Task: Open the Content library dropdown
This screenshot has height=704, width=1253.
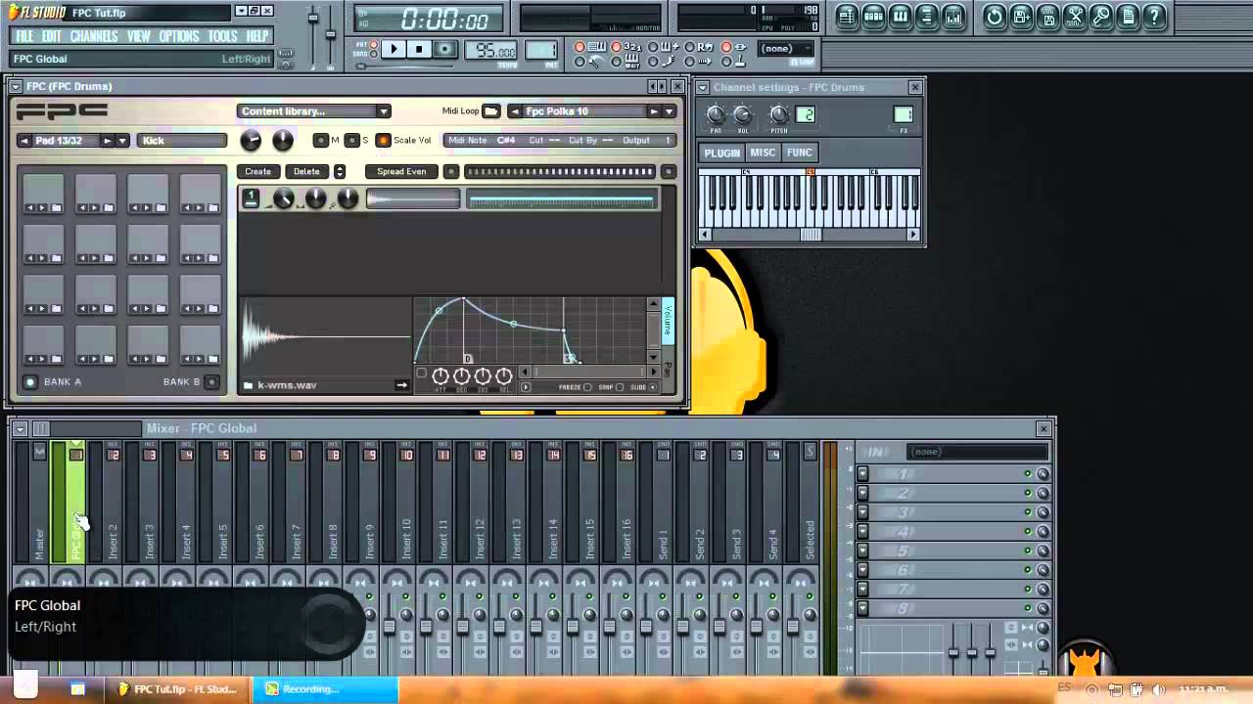Action: click(314, 111)
